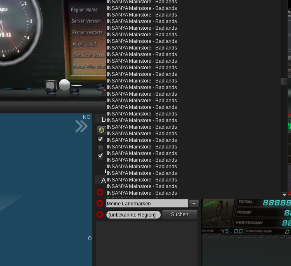Image resolution: width=291 pixels, height=266 pixels.
Task: Click the yellow avatar location icon button
Action: click(x=101, y=130)
